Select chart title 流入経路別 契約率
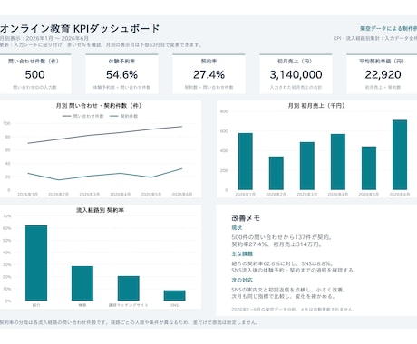This screenshot has width=417, height=344. (100, 210)
